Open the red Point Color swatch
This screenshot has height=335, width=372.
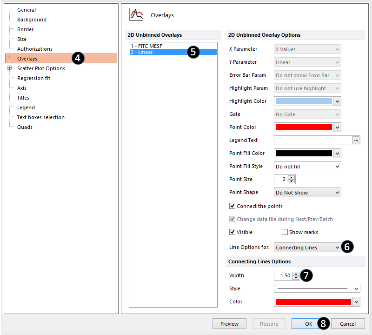click(307, 127)
